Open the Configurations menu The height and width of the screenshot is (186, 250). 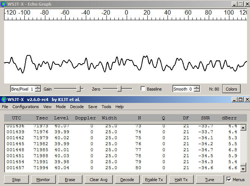25,107
